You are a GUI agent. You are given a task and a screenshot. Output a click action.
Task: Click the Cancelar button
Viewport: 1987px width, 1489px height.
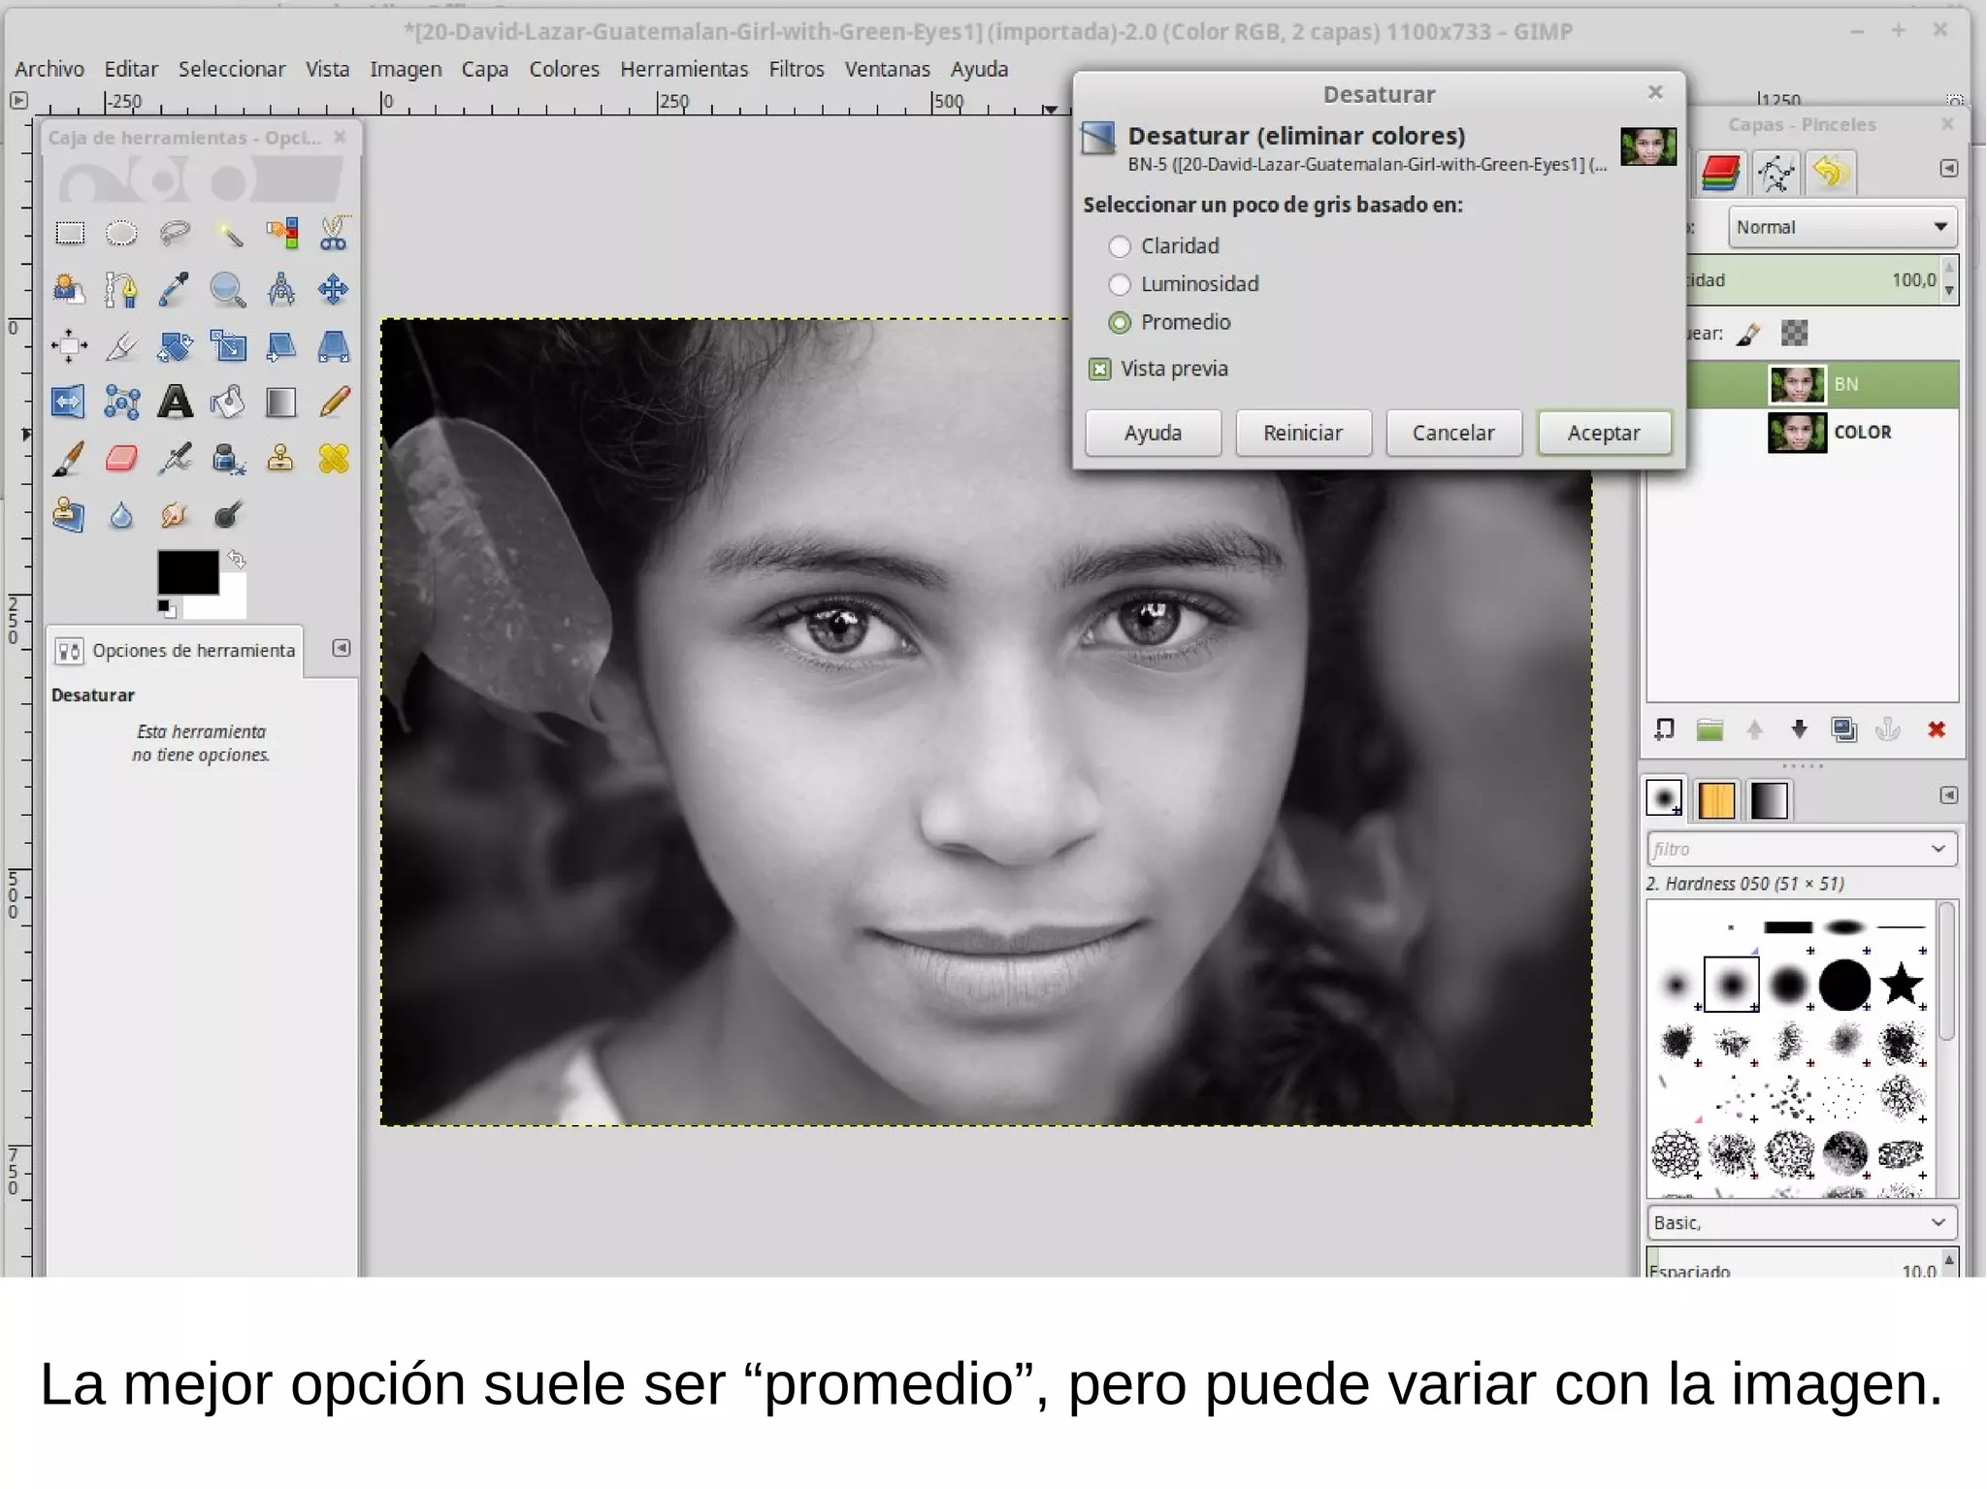[x=1452, y=433]
